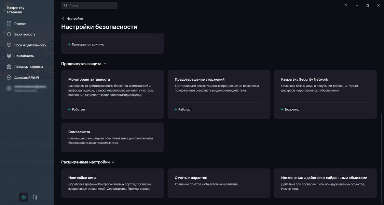Open the Самозащита settings card
Image resolution: width=384 pixels, height=205 pixels.
(x=112, y=137)
